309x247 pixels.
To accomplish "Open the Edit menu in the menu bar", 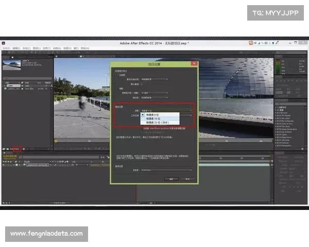I will [15, 48].
